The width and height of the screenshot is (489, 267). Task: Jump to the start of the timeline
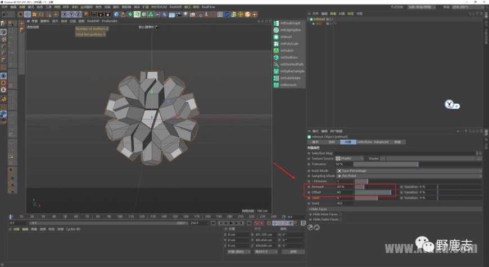pos(213,223)
